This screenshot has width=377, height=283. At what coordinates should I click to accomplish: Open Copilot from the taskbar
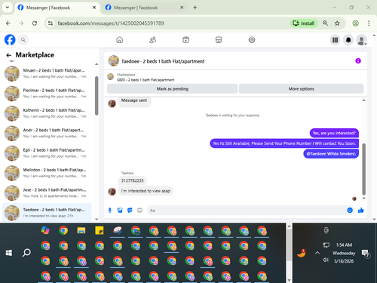pyautogui.click(x=45, y=230)
